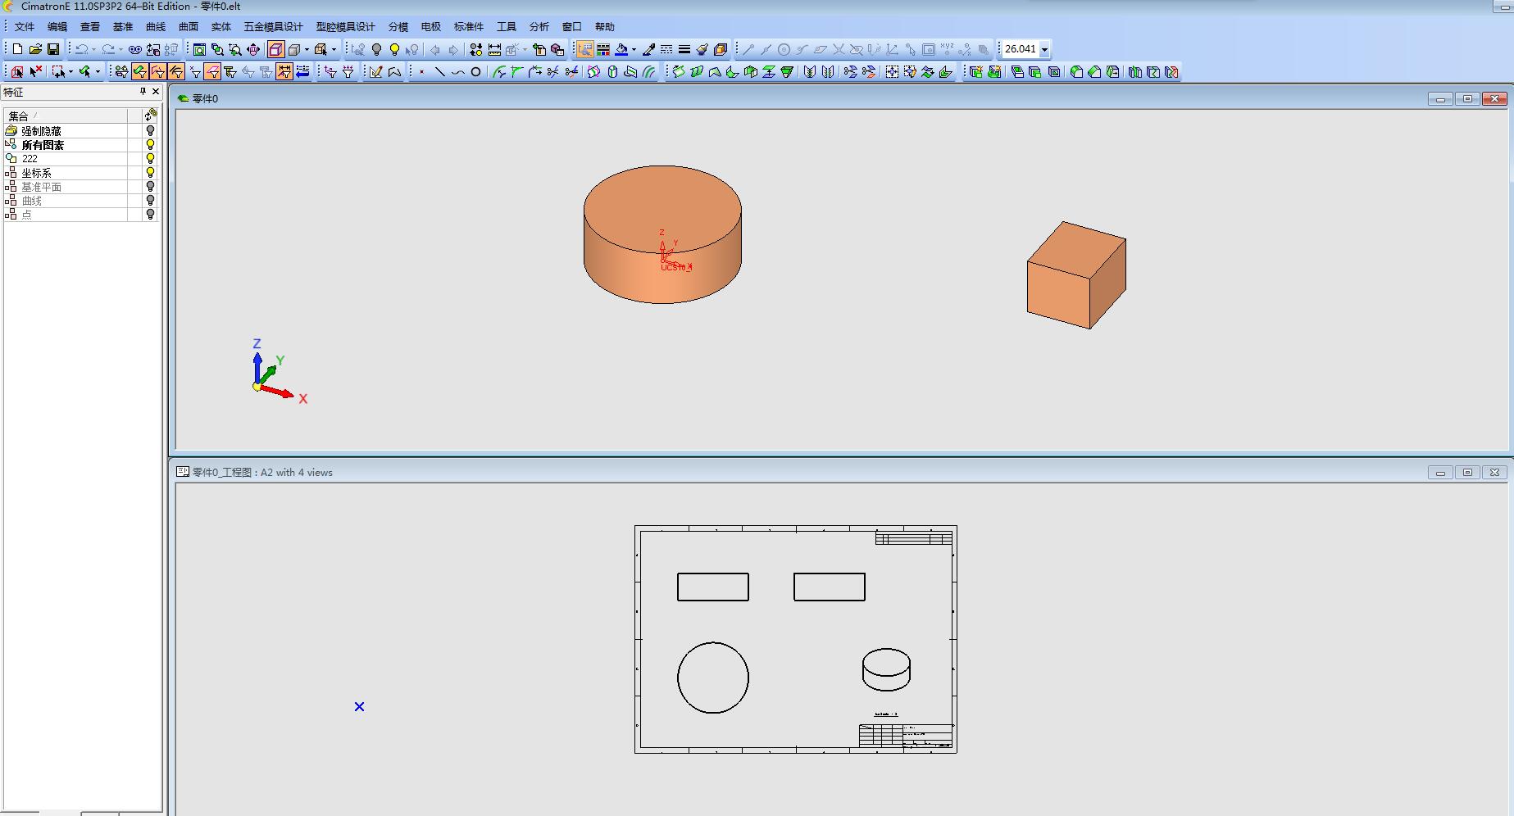Image resolution: width=1514 pixels, height=816 pixels.
Task: Select the circle drawing tool
Action: tap(475, 72)
